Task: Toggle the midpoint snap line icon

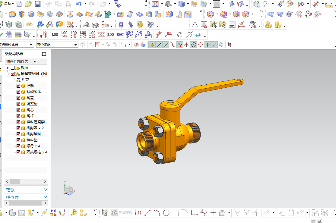Action: [x=166, y=45]
